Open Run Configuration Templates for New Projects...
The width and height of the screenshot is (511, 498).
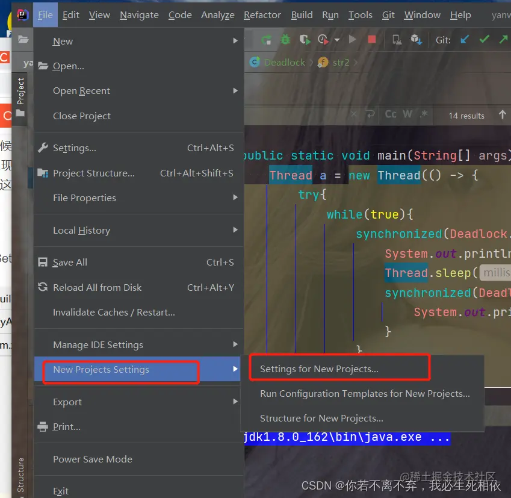362,394
